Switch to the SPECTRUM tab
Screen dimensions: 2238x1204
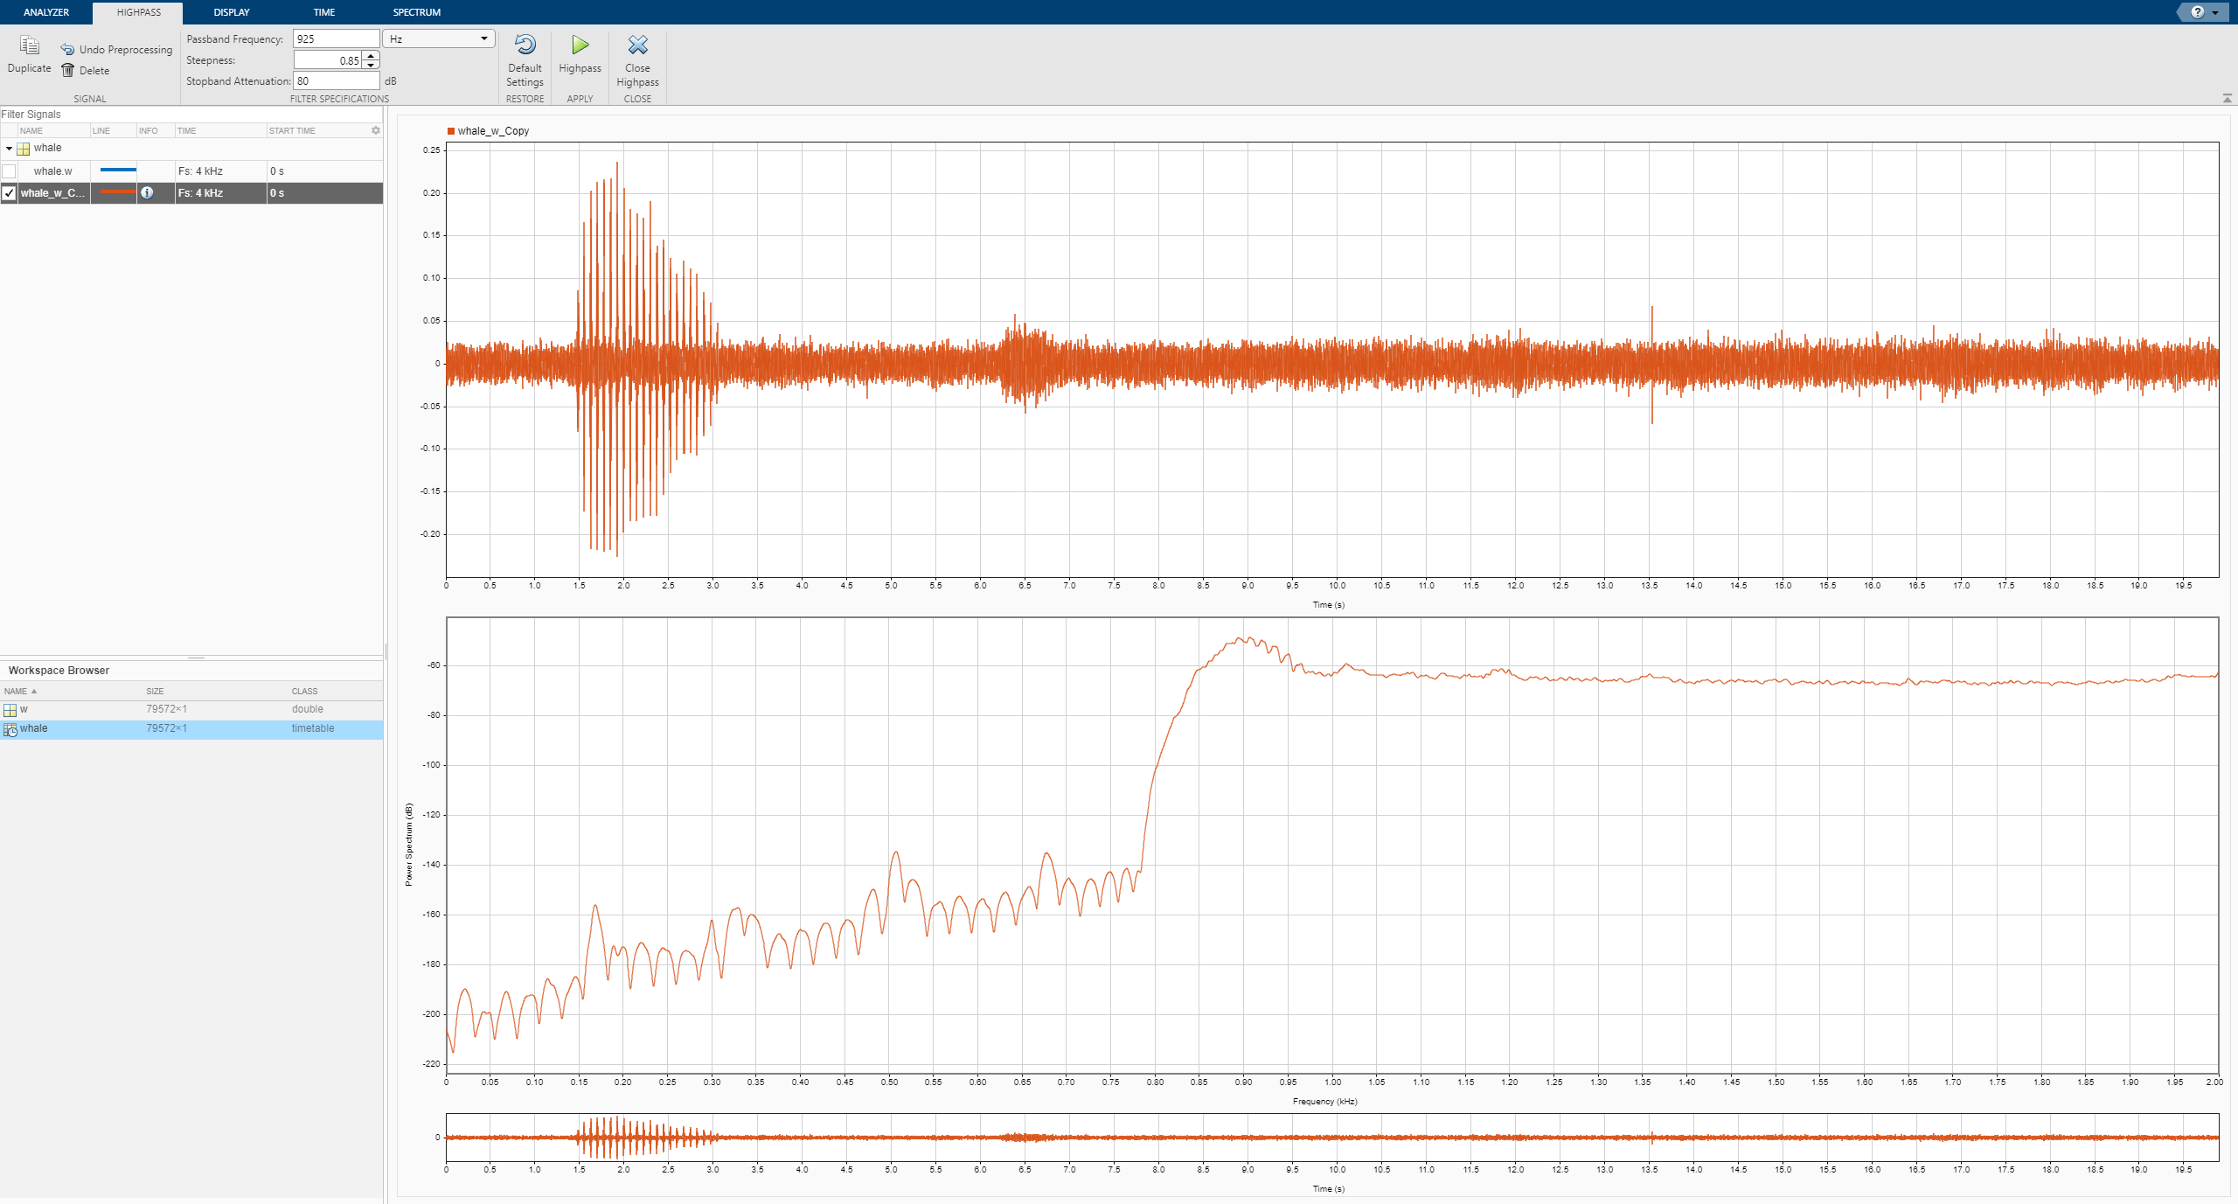click(416, 12)
